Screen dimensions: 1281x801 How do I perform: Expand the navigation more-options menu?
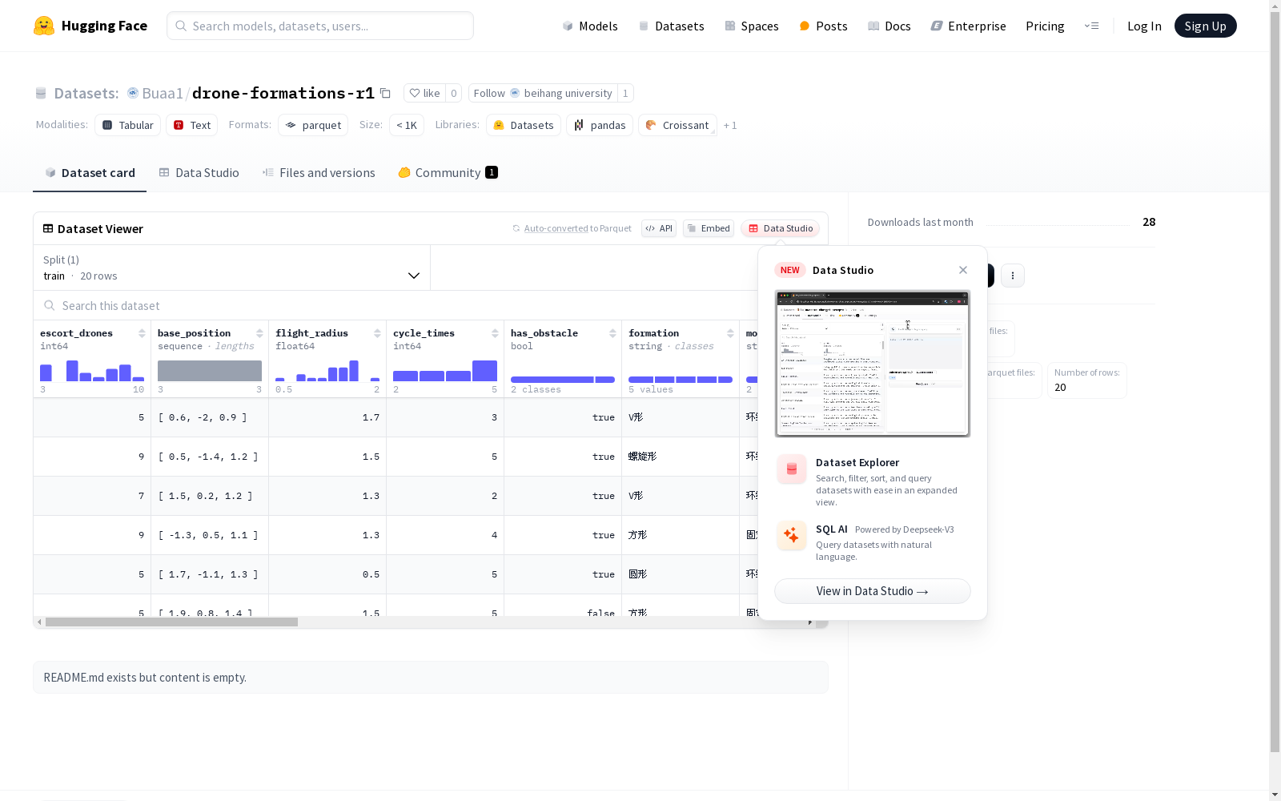tap(1091, 26)
